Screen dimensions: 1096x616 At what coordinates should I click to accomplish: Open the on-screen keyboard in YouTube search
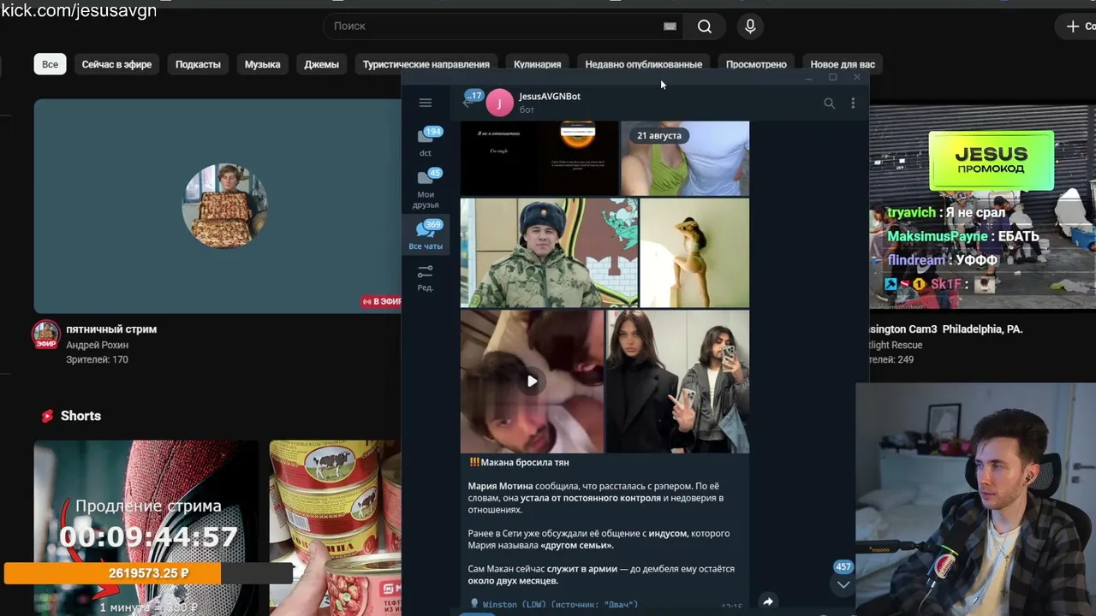(x=670, y=27)
